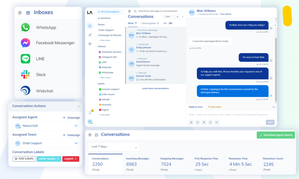
Task: Insert an emoji in the reply composer
Action: tap(191, 122)
